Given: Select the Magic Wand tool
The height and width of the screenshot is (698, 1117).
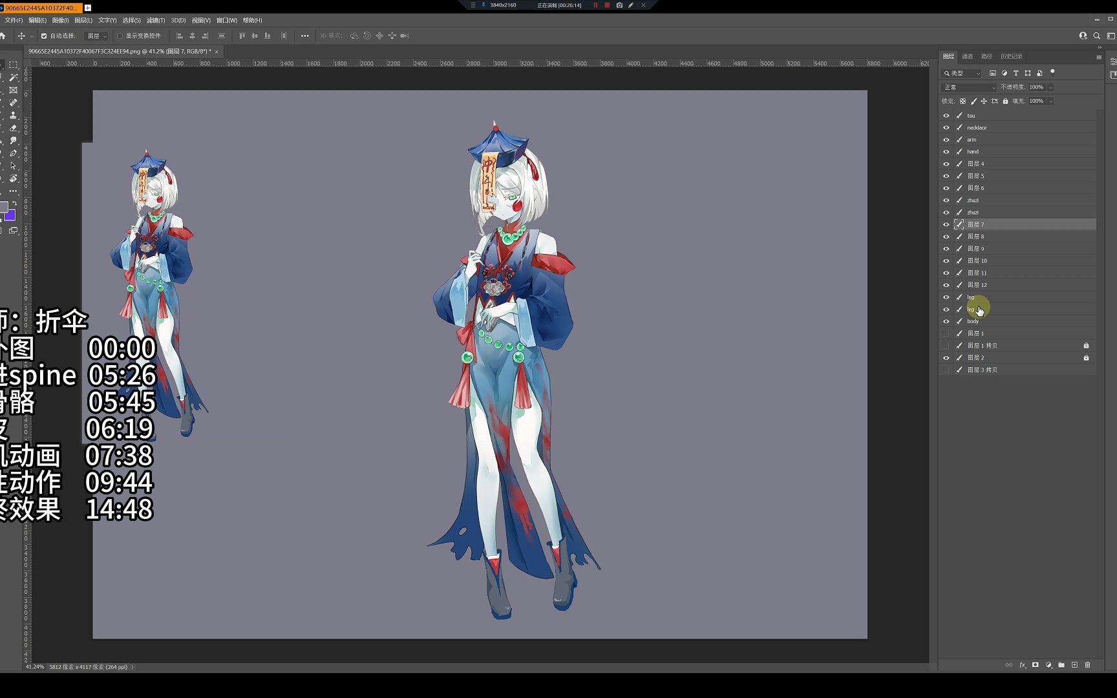Looking at the screenshot, I should [13, 78].
